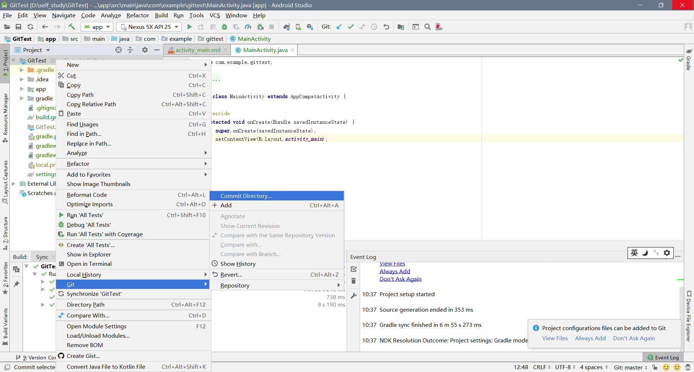
Task: Open the AVD Manager from the toolbar
Action: pyautogui.click(x=298, y=26)
